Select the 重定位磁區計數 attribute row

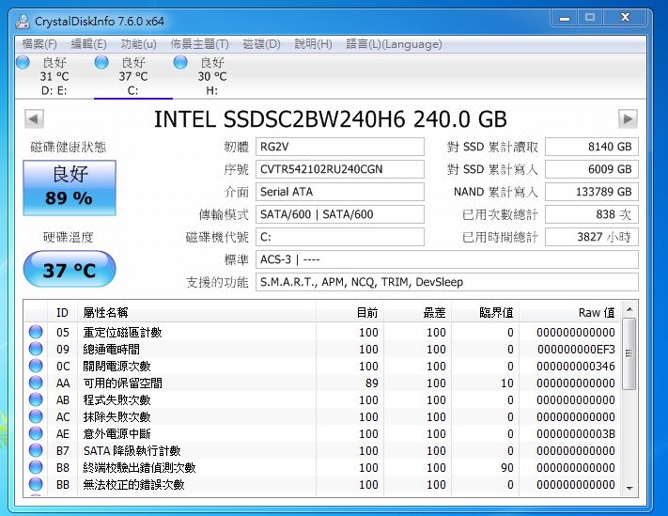[x=322, y=332]
